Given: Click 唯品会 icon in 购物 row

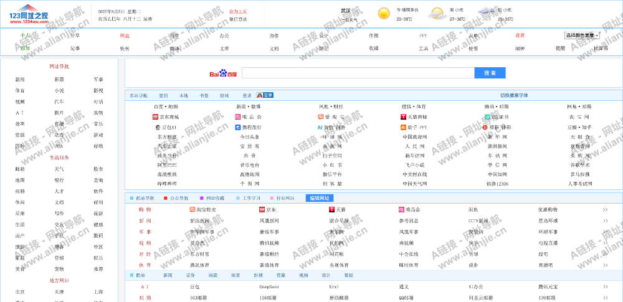Looking at the screenshot, I should tap(402, 209).
